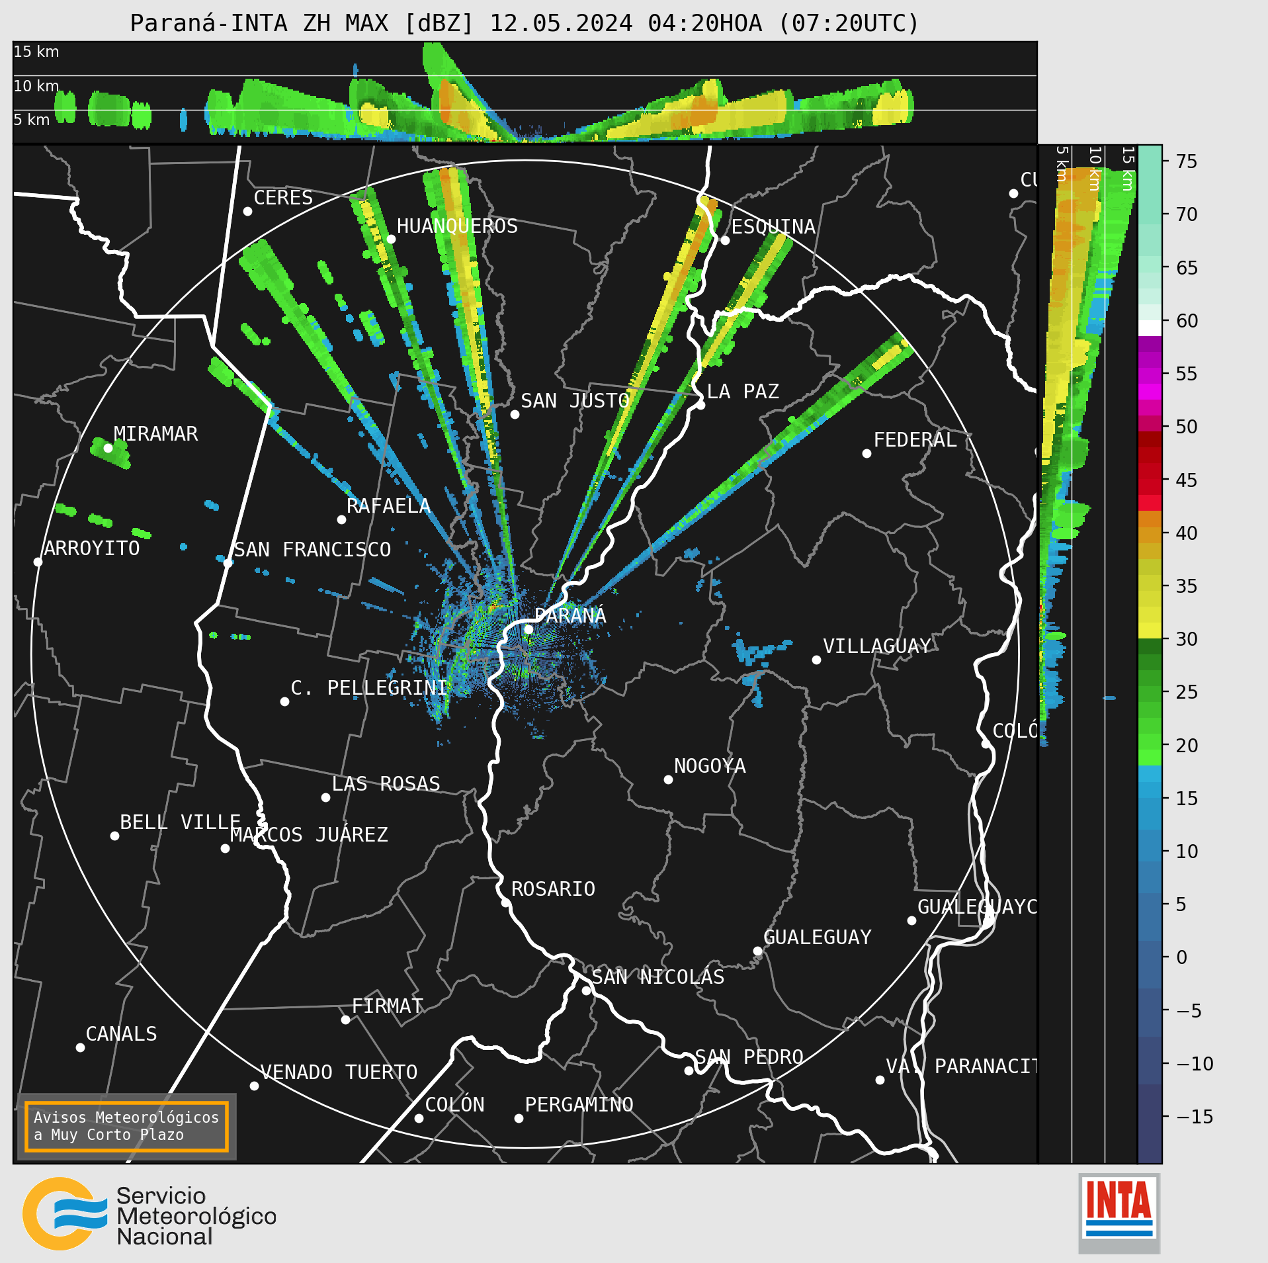This screenshot has height=1263, width=1268.
Task: Click the 75 dBZ scale tick label
Action: pyautogui.click(x=1187, y=161)
